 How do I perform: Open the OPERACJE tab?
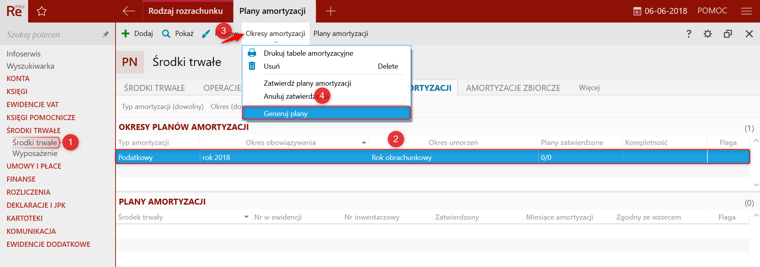tap(222, 88)
